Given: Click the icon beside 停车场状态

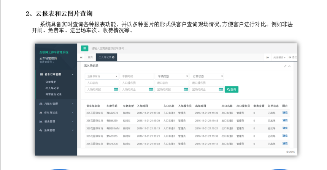Looking at the screenshot, I should tap(41, 113).
